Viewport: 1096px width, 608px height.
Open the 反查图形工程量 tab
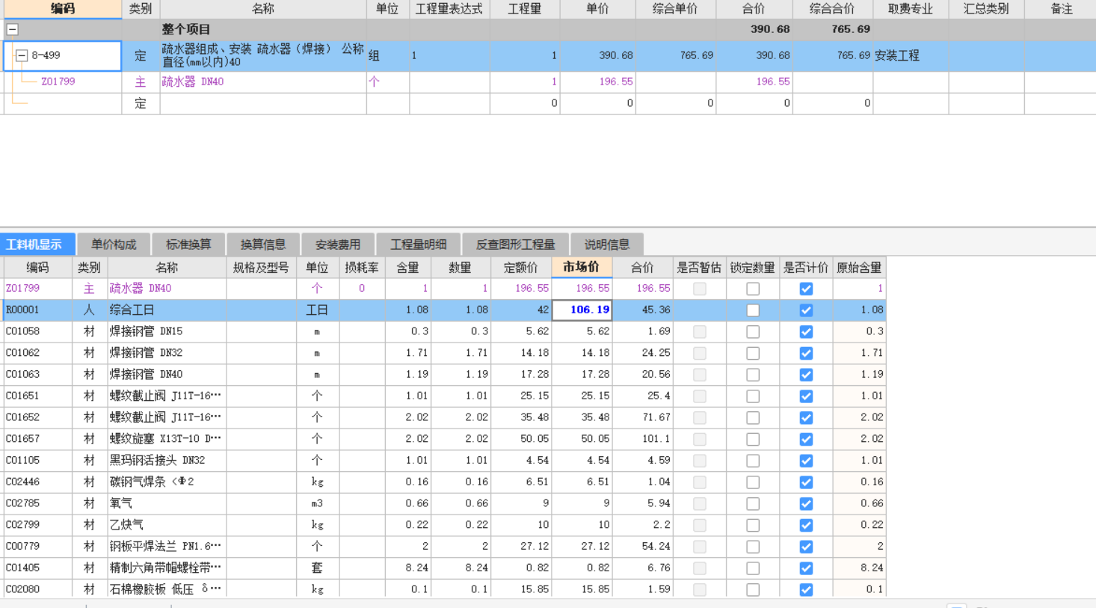coord(515,245)
